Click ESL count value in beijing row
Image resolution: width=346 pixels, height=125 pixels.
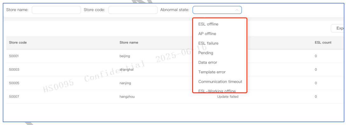click(x=316, y=56)
